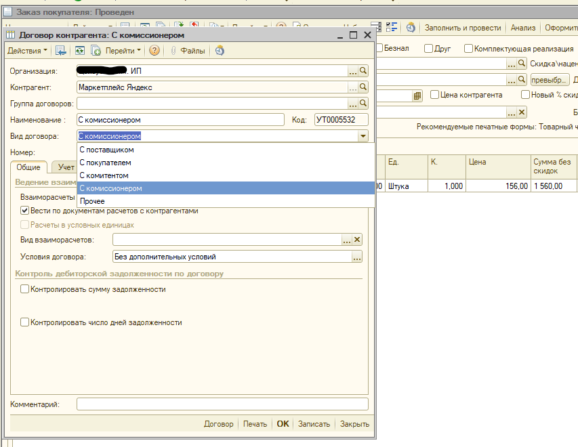The image size is (578, 447).
Task: Toggle the Друг checkbox in order window
Action: (428, 49)
